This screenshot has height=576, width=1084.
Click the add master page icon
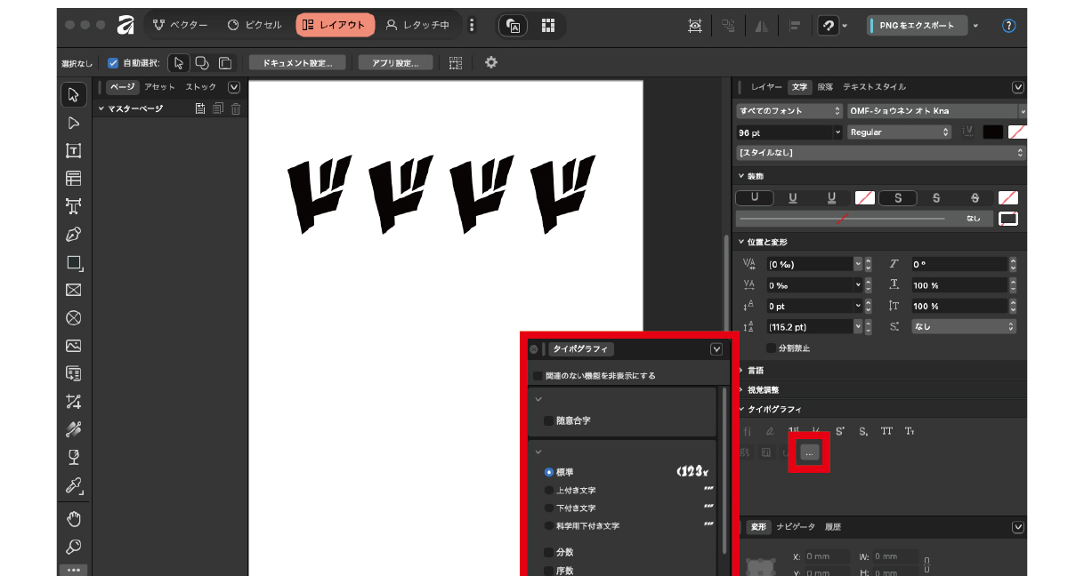pos(200,108)
